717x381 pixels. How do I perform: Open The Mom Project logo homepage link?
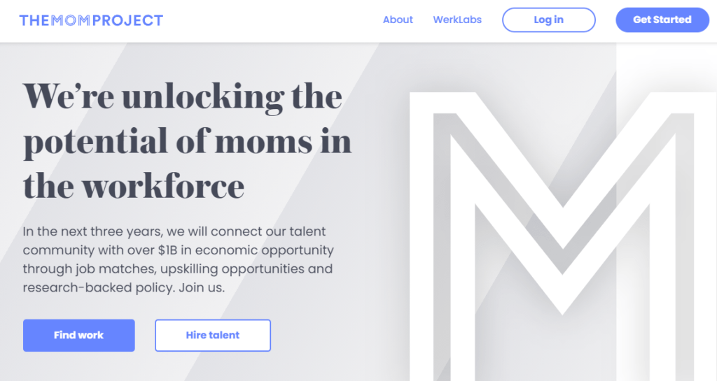tap(91, 20)
